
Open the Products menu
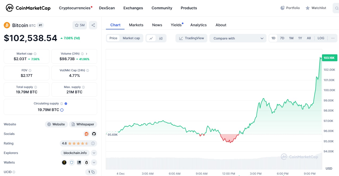(189, 8)
